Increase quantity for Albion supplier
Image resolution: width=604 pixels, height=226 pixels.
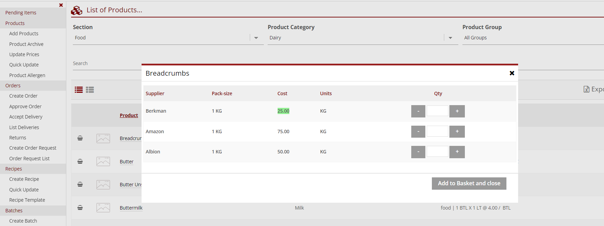[457, 152]
